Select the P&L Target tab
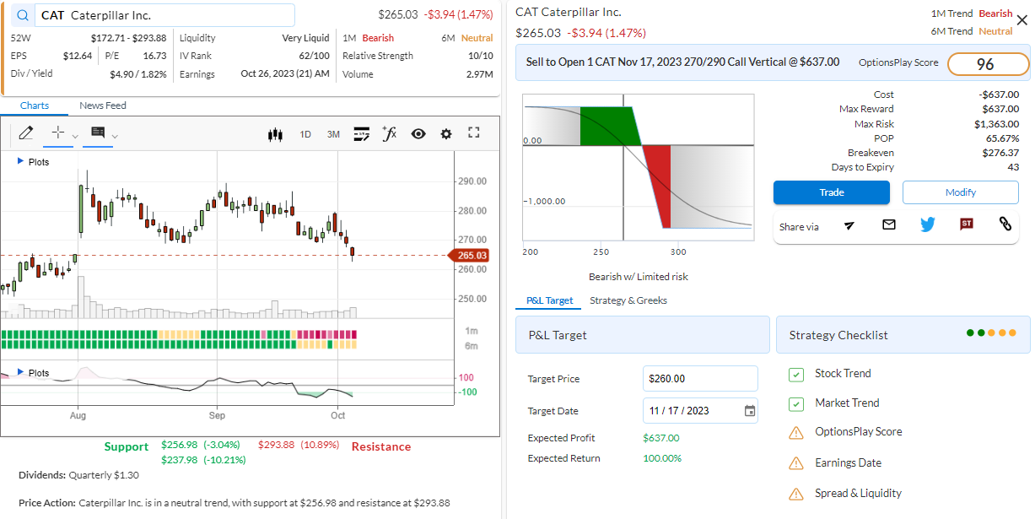1035x519 pixels. (549, 300)
